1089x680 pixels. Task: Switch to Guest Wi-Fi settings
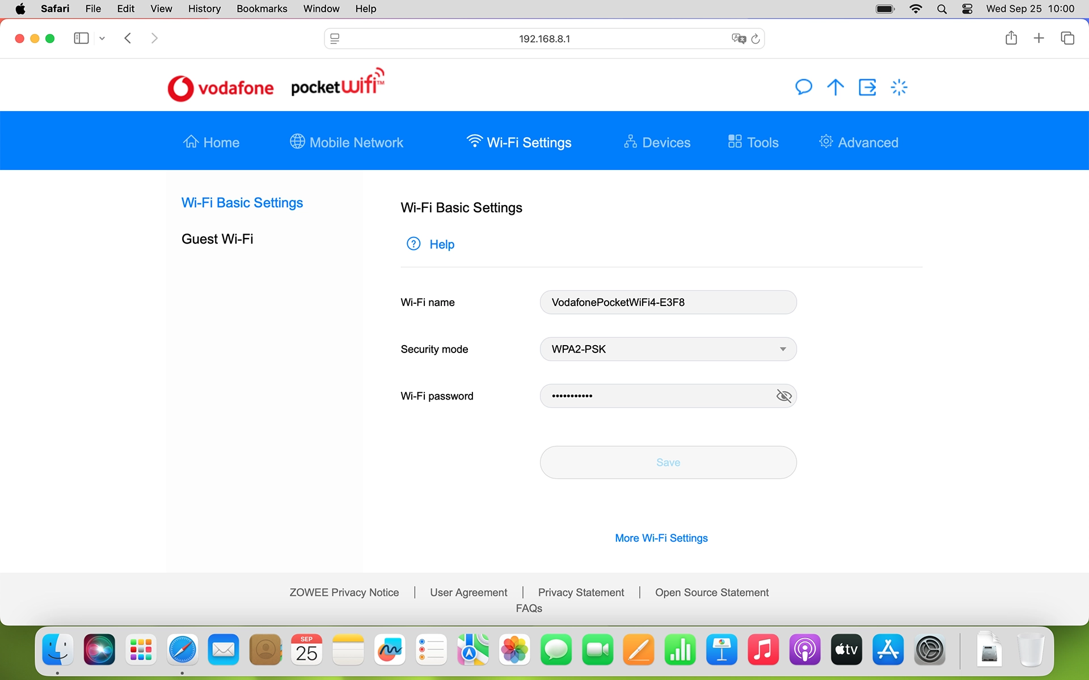217,239
